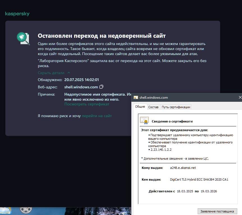Click the expiry date '19.03.2026'
The height and width of the screenshot is (215, 242).
click(209, 191)
